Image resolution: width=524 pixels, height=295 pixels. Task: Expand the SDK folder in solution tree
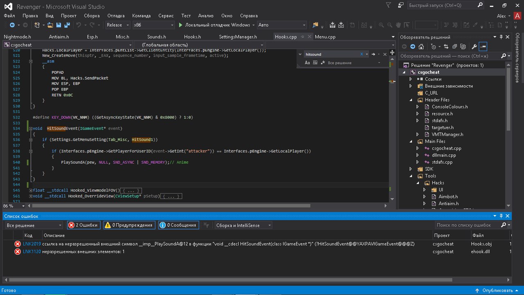tap(411, 169)
